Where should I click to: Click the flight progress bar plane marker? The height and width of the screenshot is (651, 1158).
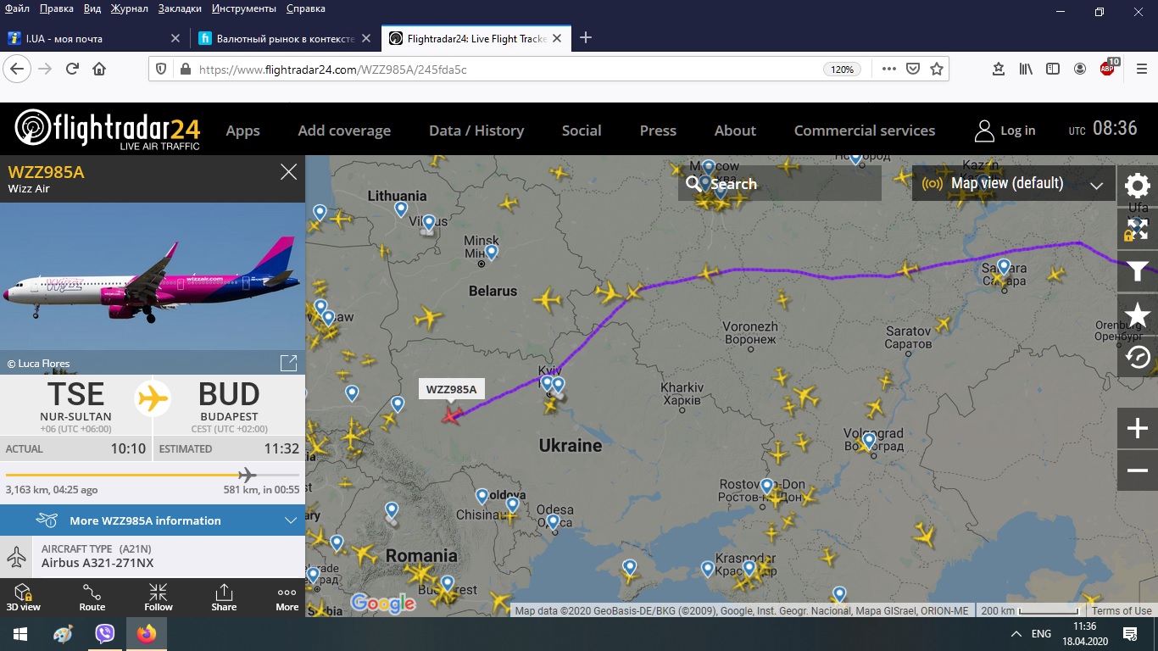click(247, 474)
